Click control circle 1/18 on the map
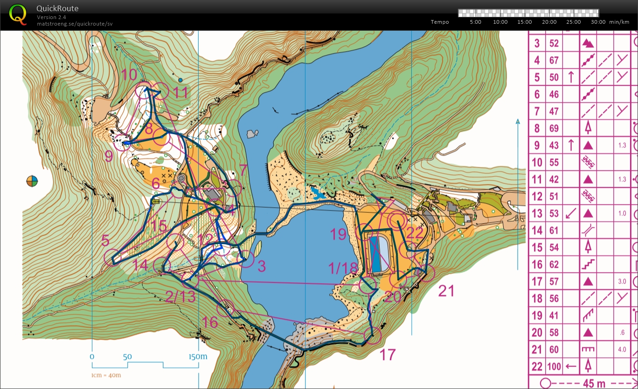 tap(368, 285)
